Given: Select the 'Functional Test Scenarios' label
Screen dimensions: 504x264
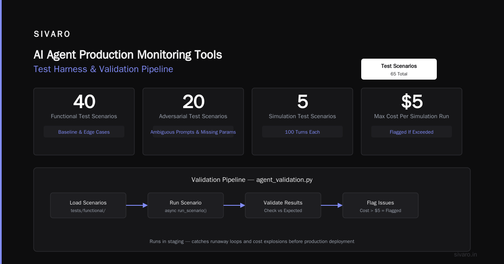Looking at the screenshot, I should [x=84, y=116].
